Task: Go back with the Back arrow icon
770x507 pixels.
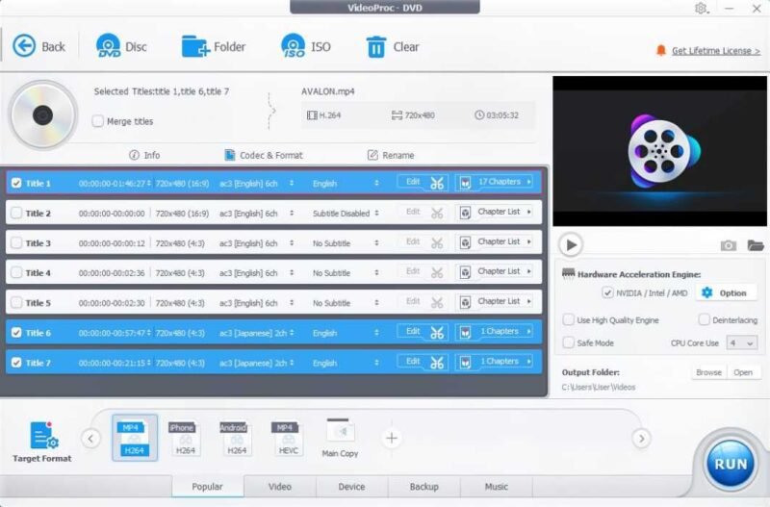Action: pyautogui.click(x=23, y=46)
